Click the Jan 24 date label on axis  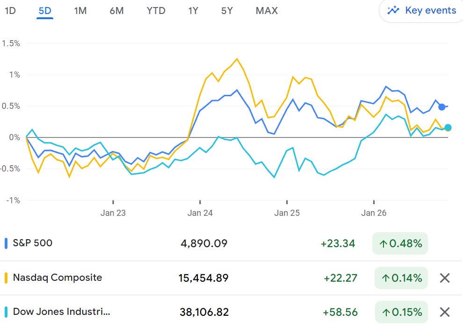[x=200, y=213]
